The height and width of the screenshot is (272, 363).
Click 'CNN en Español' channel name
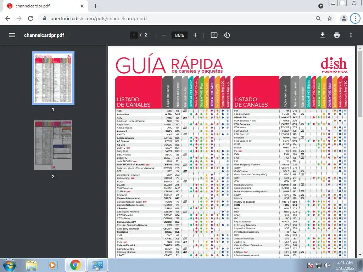point(126,245)
